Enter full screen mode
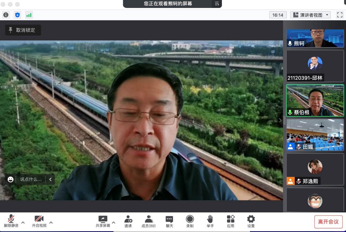Screen dimensions: 346x232 339,15
